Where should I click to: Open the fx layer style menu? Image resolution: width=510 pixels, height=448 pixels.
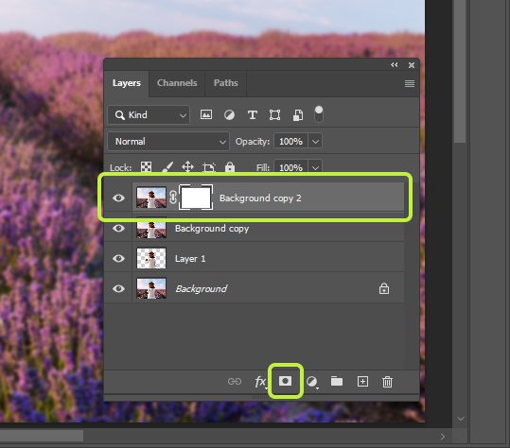[x=260, y=382]
